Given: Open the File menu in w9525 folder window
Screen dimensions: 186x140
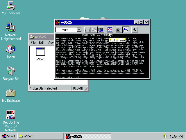Looking at the screenshot, I should click(33, 43).
